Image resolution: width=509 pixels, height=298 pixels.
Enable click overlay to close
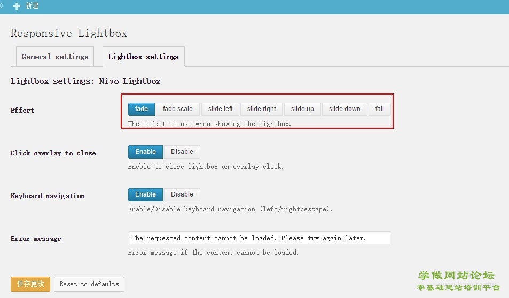click(x=145, y=152)
